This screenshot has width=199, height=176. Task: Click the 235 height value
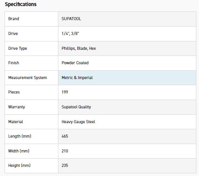(65, 165)
